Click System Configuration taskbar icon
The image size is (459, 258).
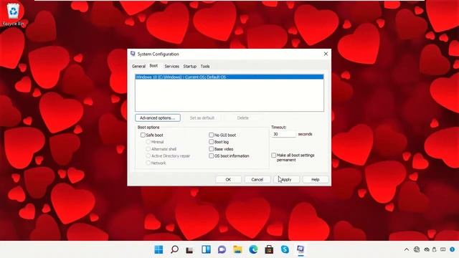[x=301, y=249]
